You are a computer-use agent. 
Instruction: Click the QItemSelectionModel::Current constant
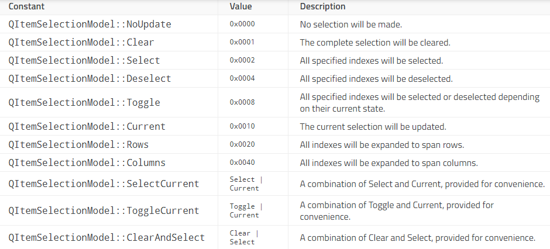click(87, 127)
